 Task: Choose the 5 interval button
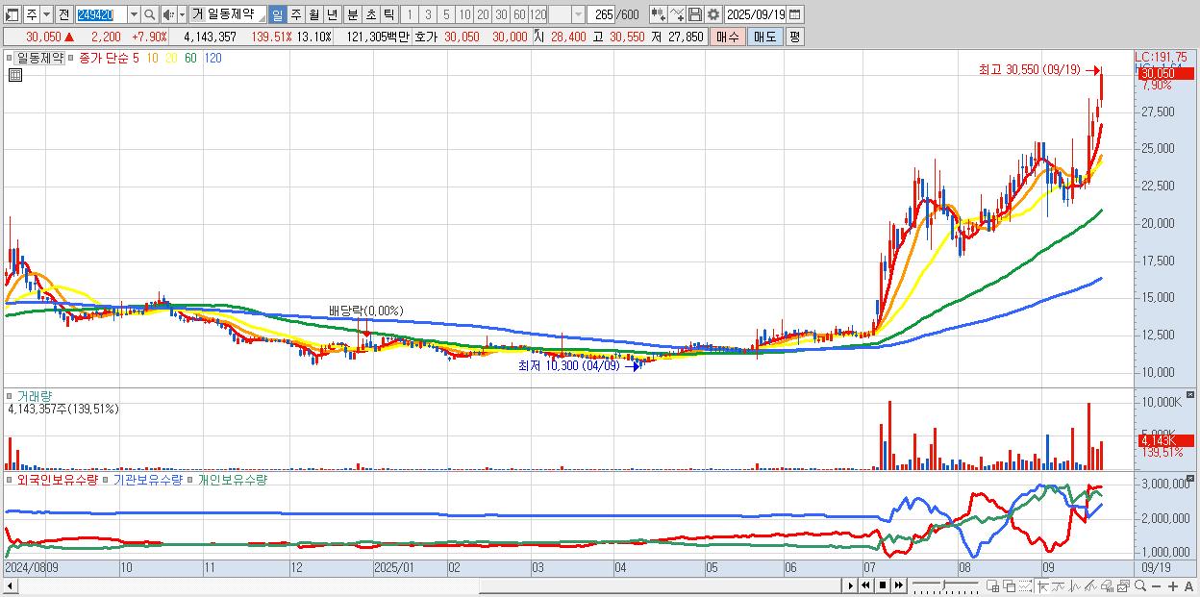click(446, 14)
